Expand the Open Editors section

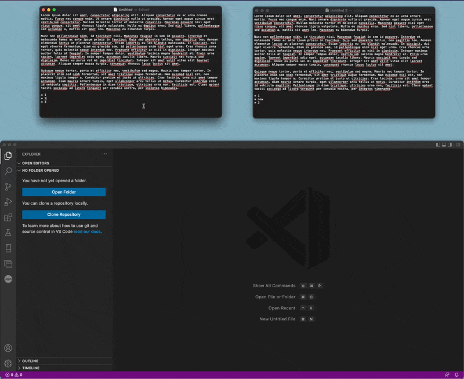click(35, 163)
